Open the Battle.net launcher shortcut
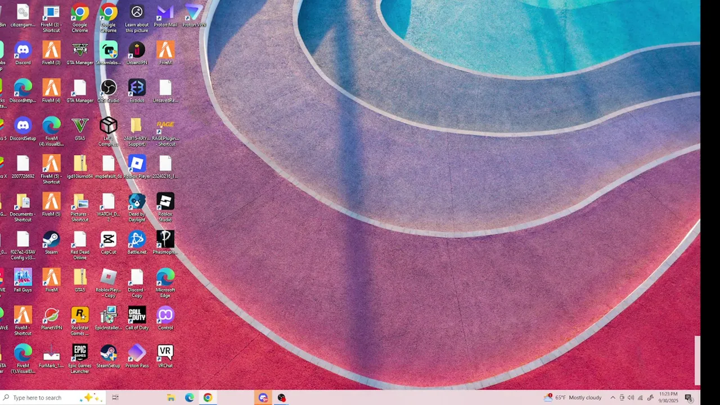Screen dimensions: 720x405 tap(137, 242)
